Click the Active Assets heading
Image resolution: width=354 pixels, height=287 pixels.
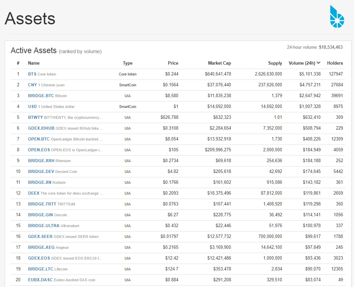33,50
